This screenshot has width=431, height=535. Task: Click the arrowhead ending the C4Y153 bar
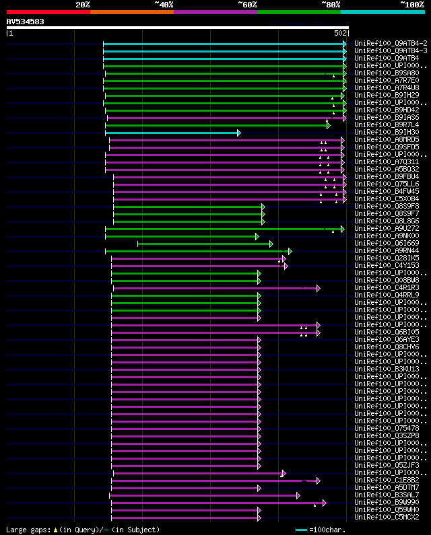(x=286, y=266)
